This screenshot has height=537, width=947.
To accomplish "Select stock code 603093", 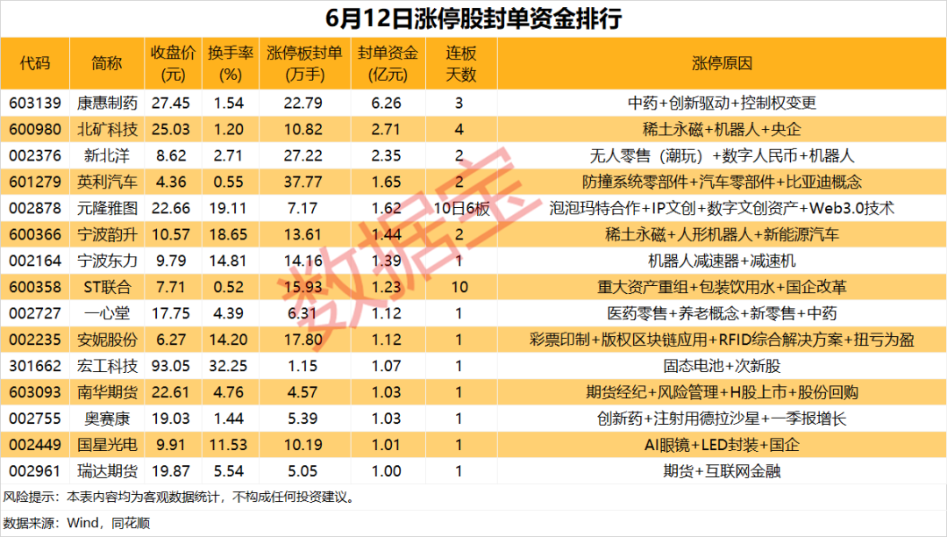I will pyautogui.click(x=35, y=392).
